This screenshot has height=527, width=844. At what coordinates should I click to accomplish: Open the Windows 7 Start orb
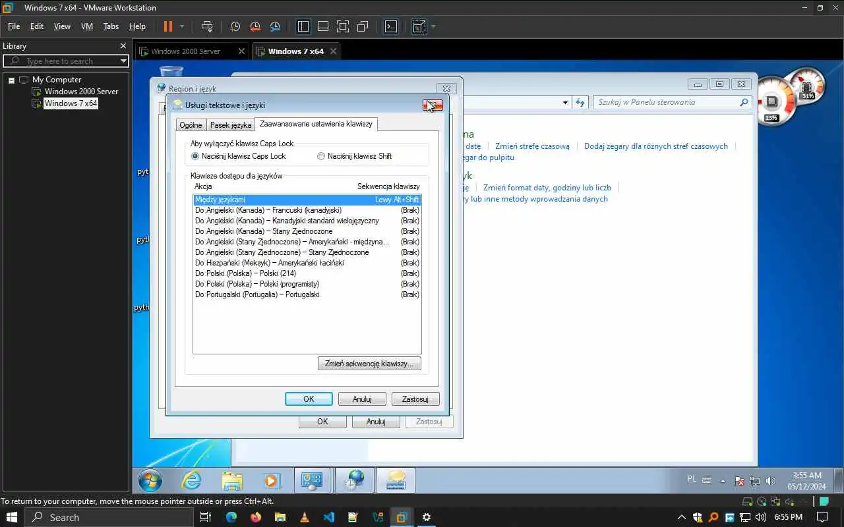(x=150, y=481)
